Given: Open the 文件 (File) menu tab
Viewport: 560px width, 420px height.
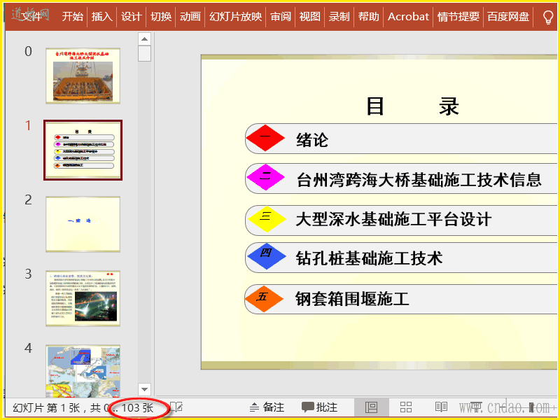Looking at the screenshot, I should [31, 16].
